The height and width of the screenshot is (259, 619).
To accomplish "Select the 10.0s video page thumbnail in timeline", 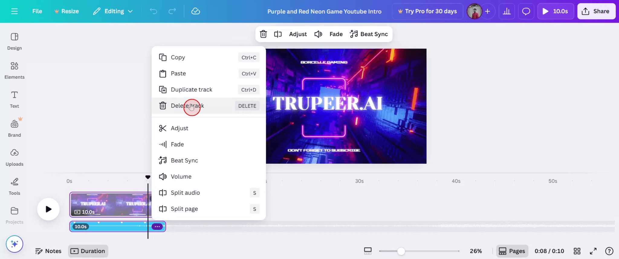I will click(110, 205).
